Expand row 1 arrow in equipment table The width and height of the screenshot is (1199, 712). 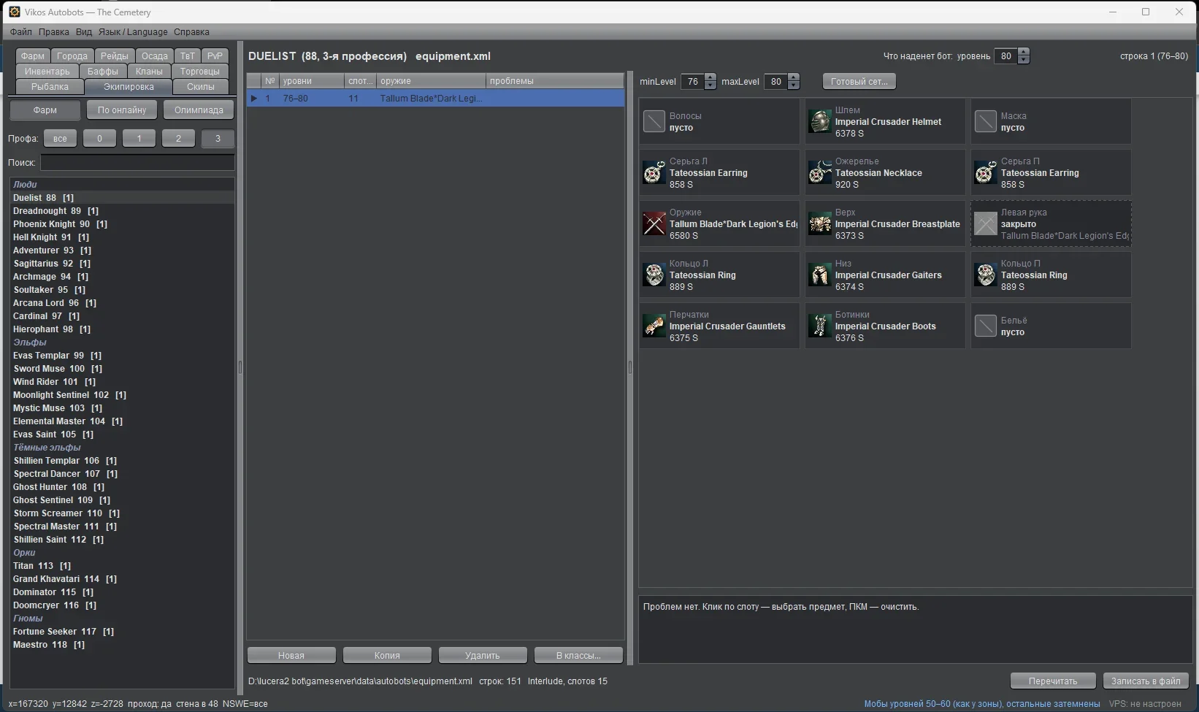pos(254,99)
